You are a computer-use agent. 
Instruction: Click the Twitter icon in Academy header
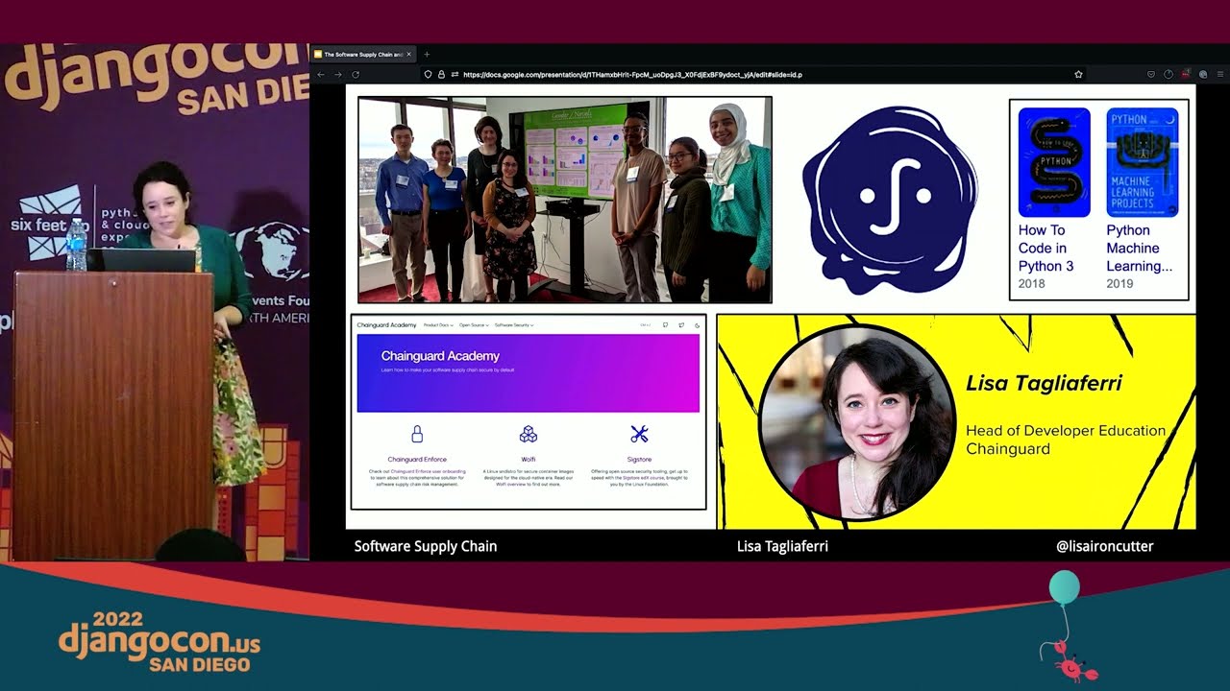681,325
